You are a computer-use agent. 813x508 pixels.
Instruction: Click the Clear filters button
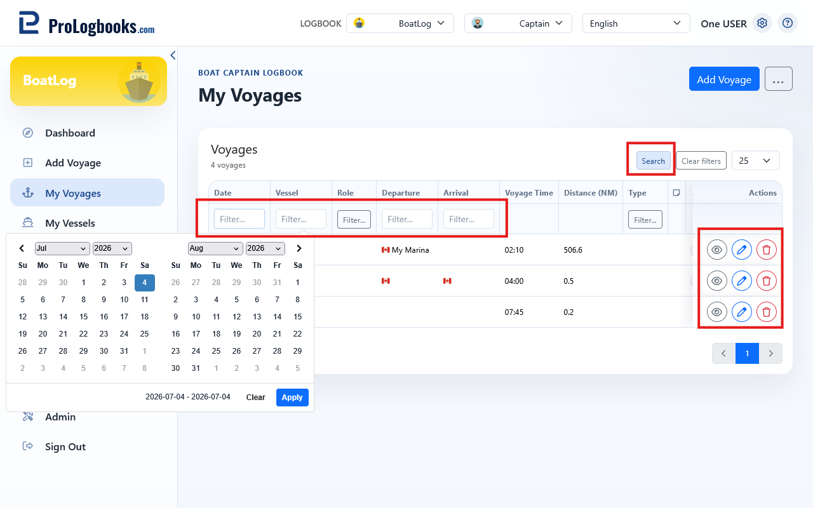[x=701, y=161]
